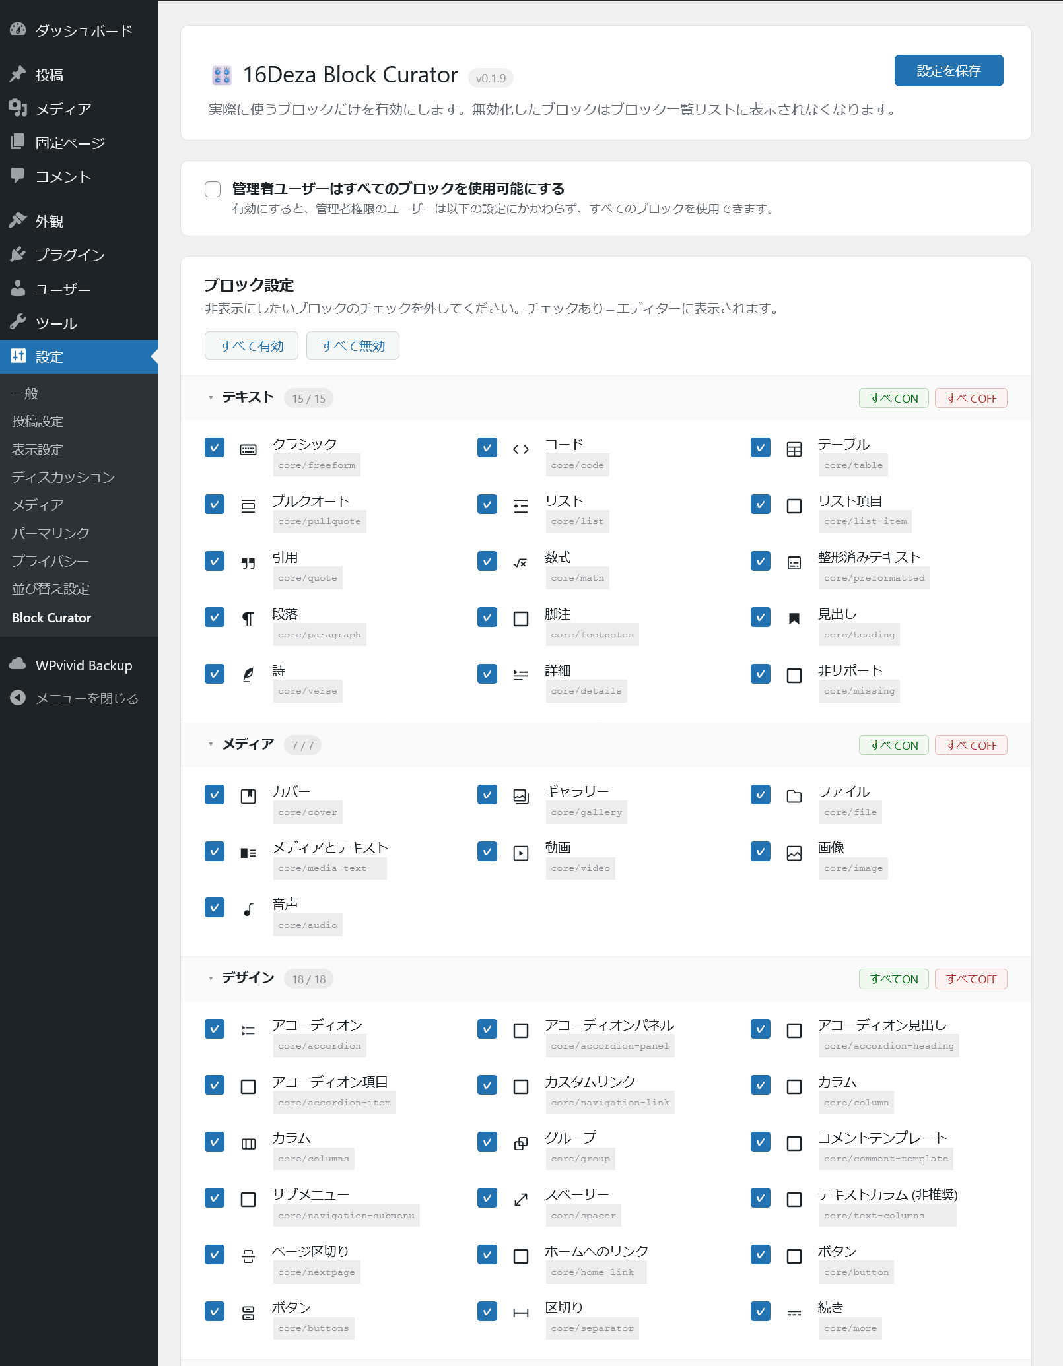Click the video block play icon

521,853
